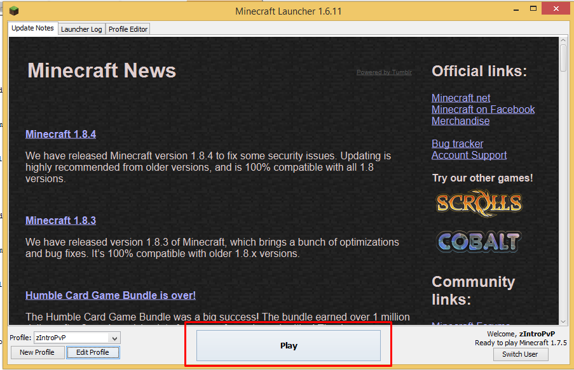Click the 'Ready to play Minecraft 1.7.5' status
This screenshot has width=574, height=370.
click(521, 343)
